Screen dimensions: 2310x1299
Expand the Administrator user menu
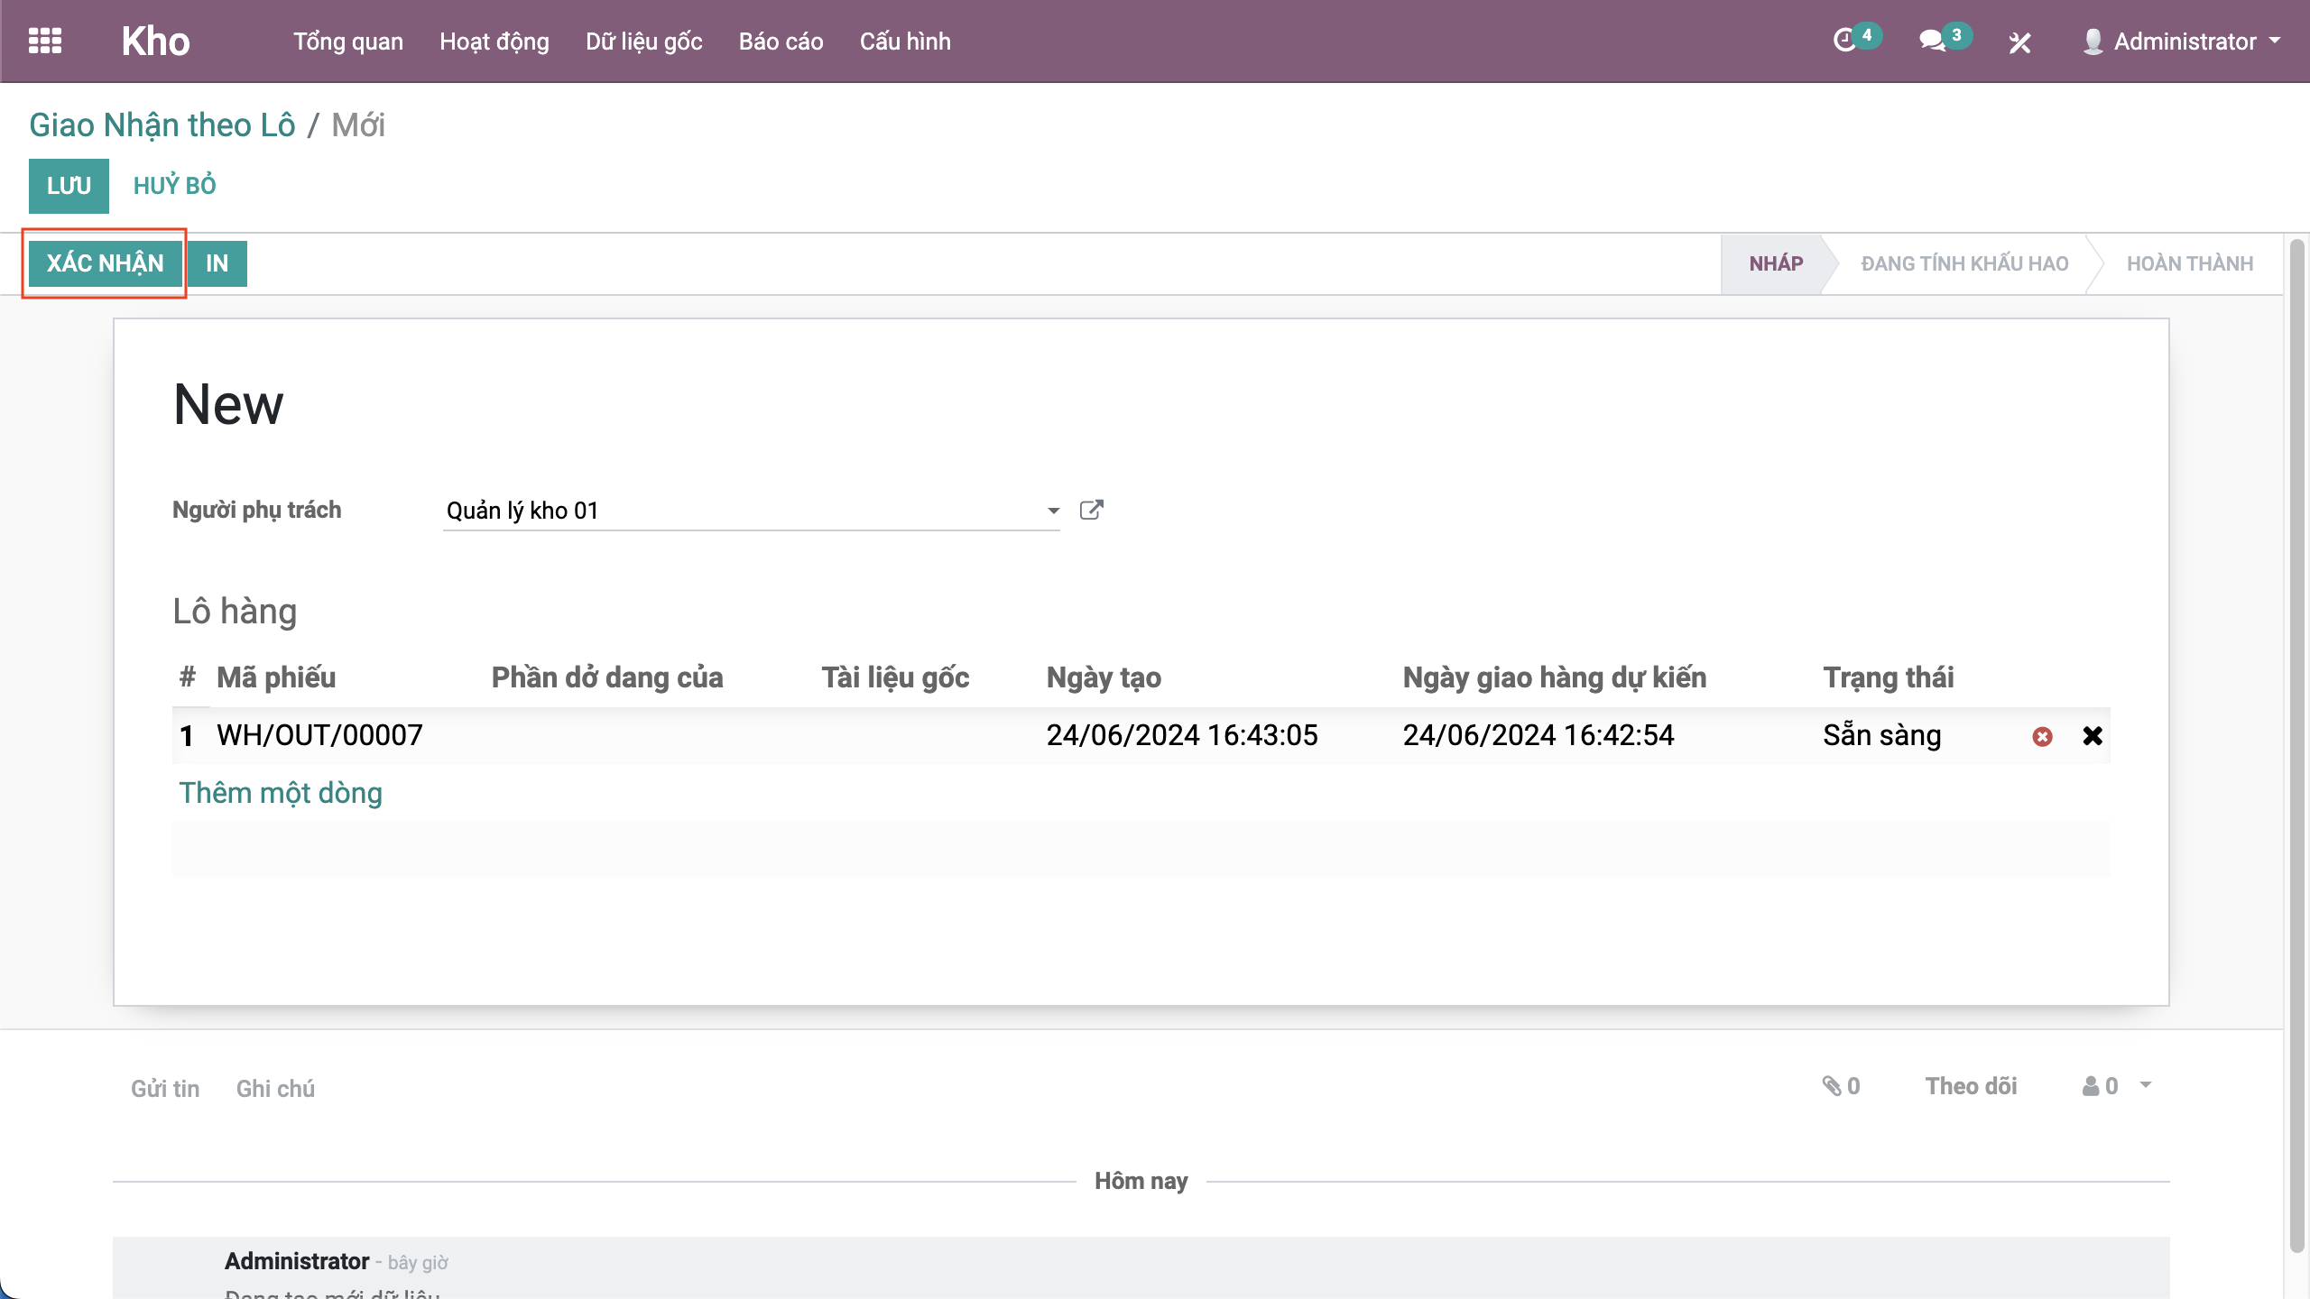click(2184, 41)
